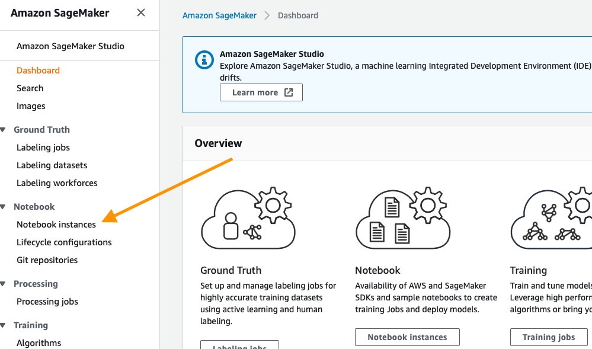Open Notebook instances in sidebar
This screenshot has height=349, width=592.
tap(56, 225)
